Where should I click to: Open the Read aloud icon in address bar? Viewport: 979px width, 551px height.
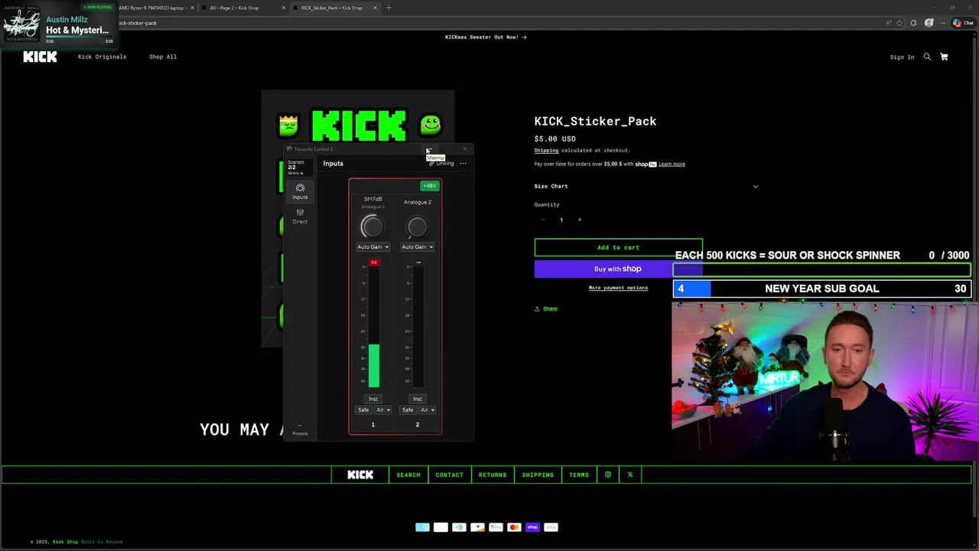click(889, 23)
